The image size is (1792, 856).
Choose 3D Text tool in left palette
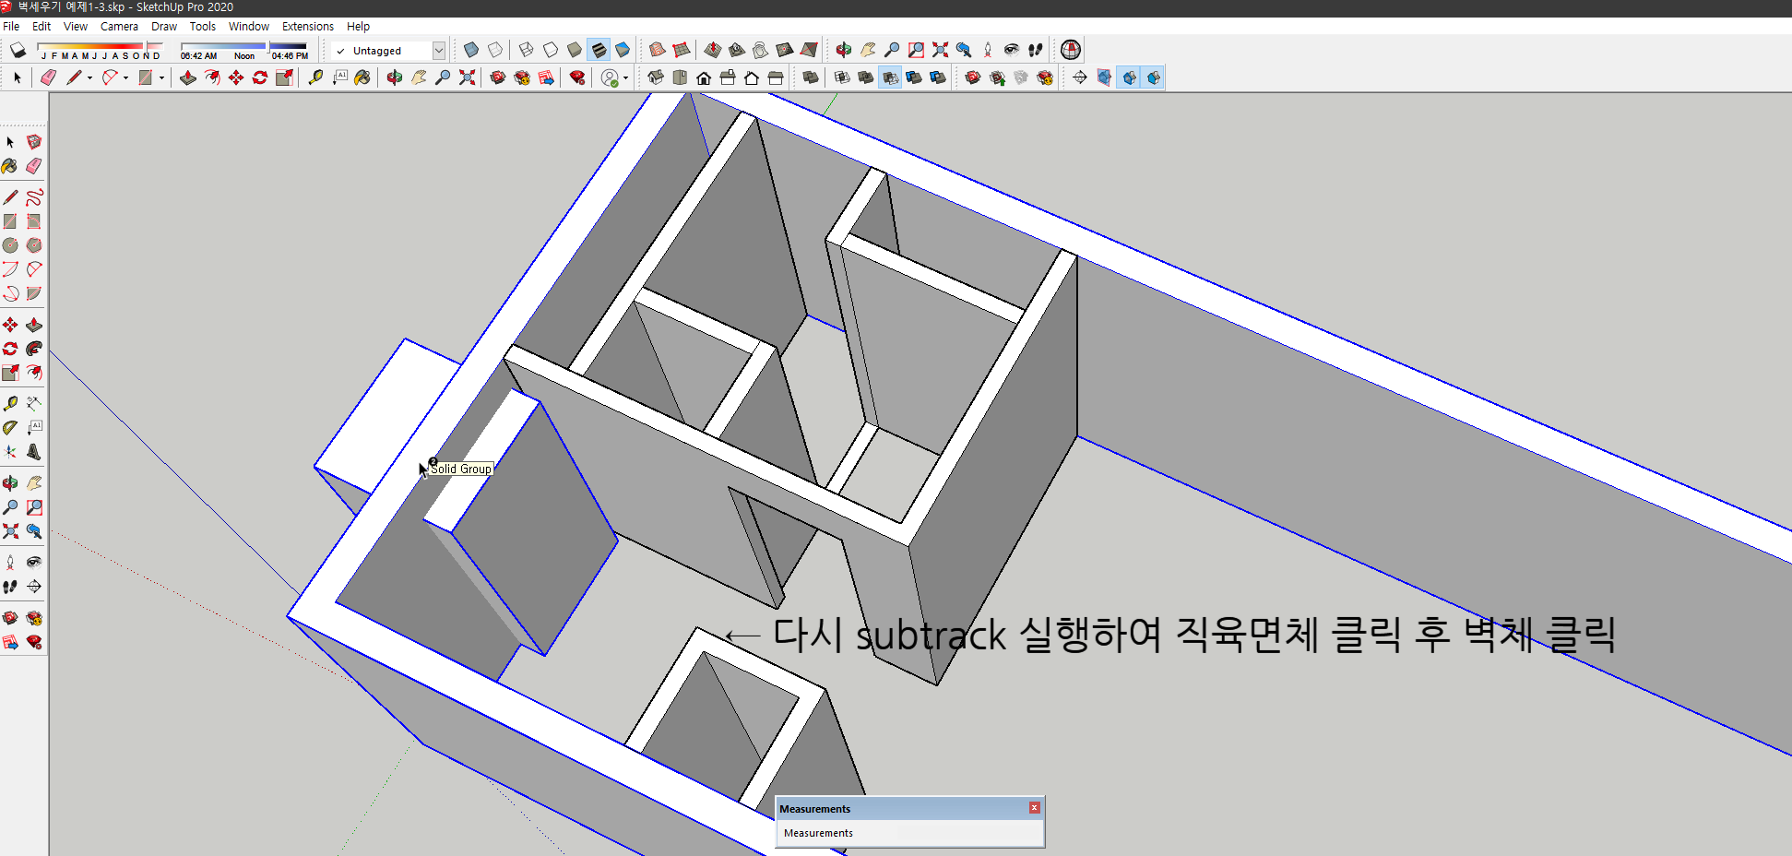coord(34,452)
